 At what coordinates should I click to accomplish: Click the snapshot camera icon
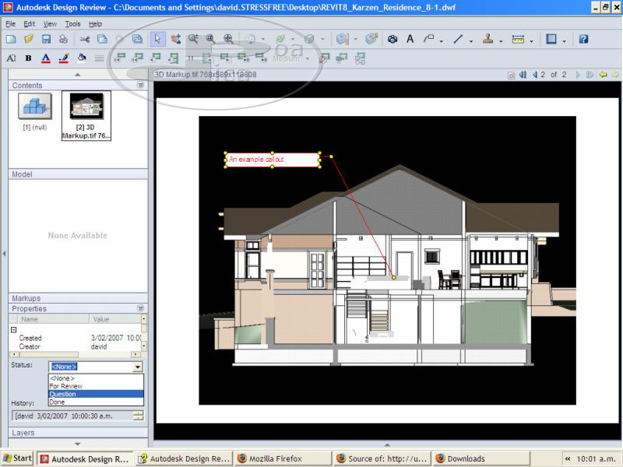click(392, 39)
